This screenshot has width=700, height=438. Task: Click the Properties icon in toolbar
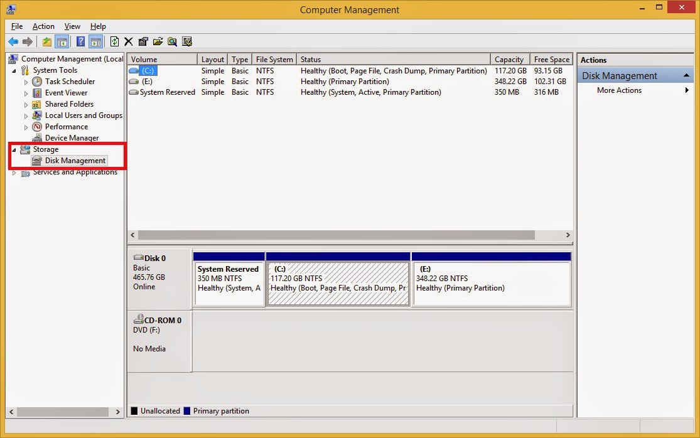(143, 42)
